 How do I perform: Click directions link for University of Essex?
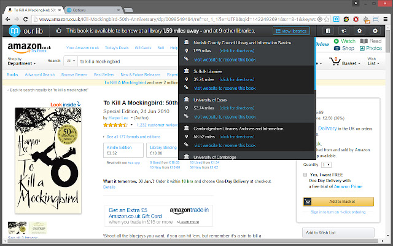point(237,108)
